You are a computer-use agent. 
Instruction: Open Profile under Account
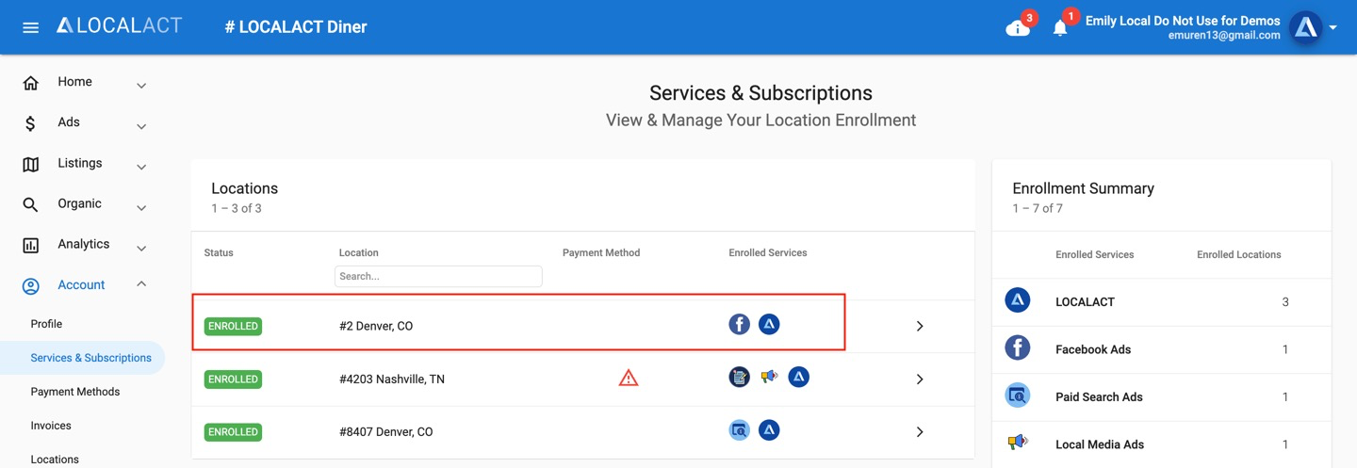click(46, 324)
